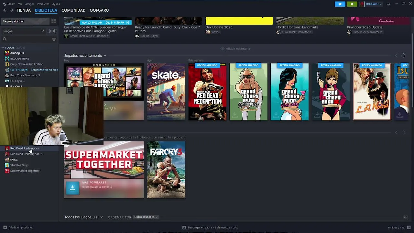The image size is (414, 233).
Task: Switch to the COMUNIDAD tab
Action: (73, 10)
